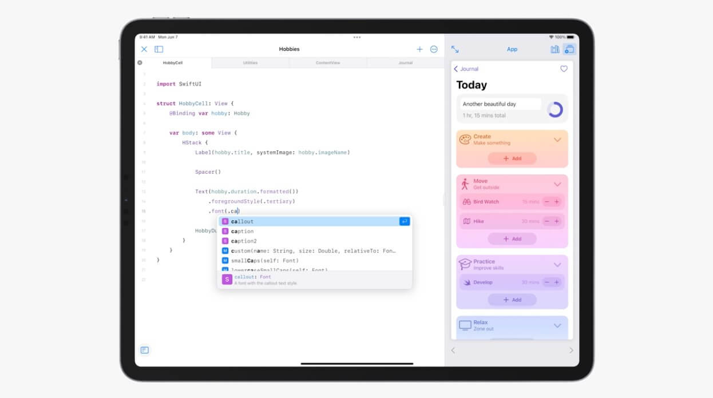Decrease Bird Watch minutes with minus

tap(547, 202)
